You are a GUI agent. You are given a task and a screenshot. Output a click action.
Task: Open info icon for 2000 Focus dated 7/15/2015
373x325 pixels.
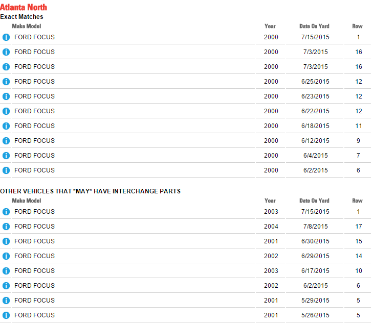point(6,37)
